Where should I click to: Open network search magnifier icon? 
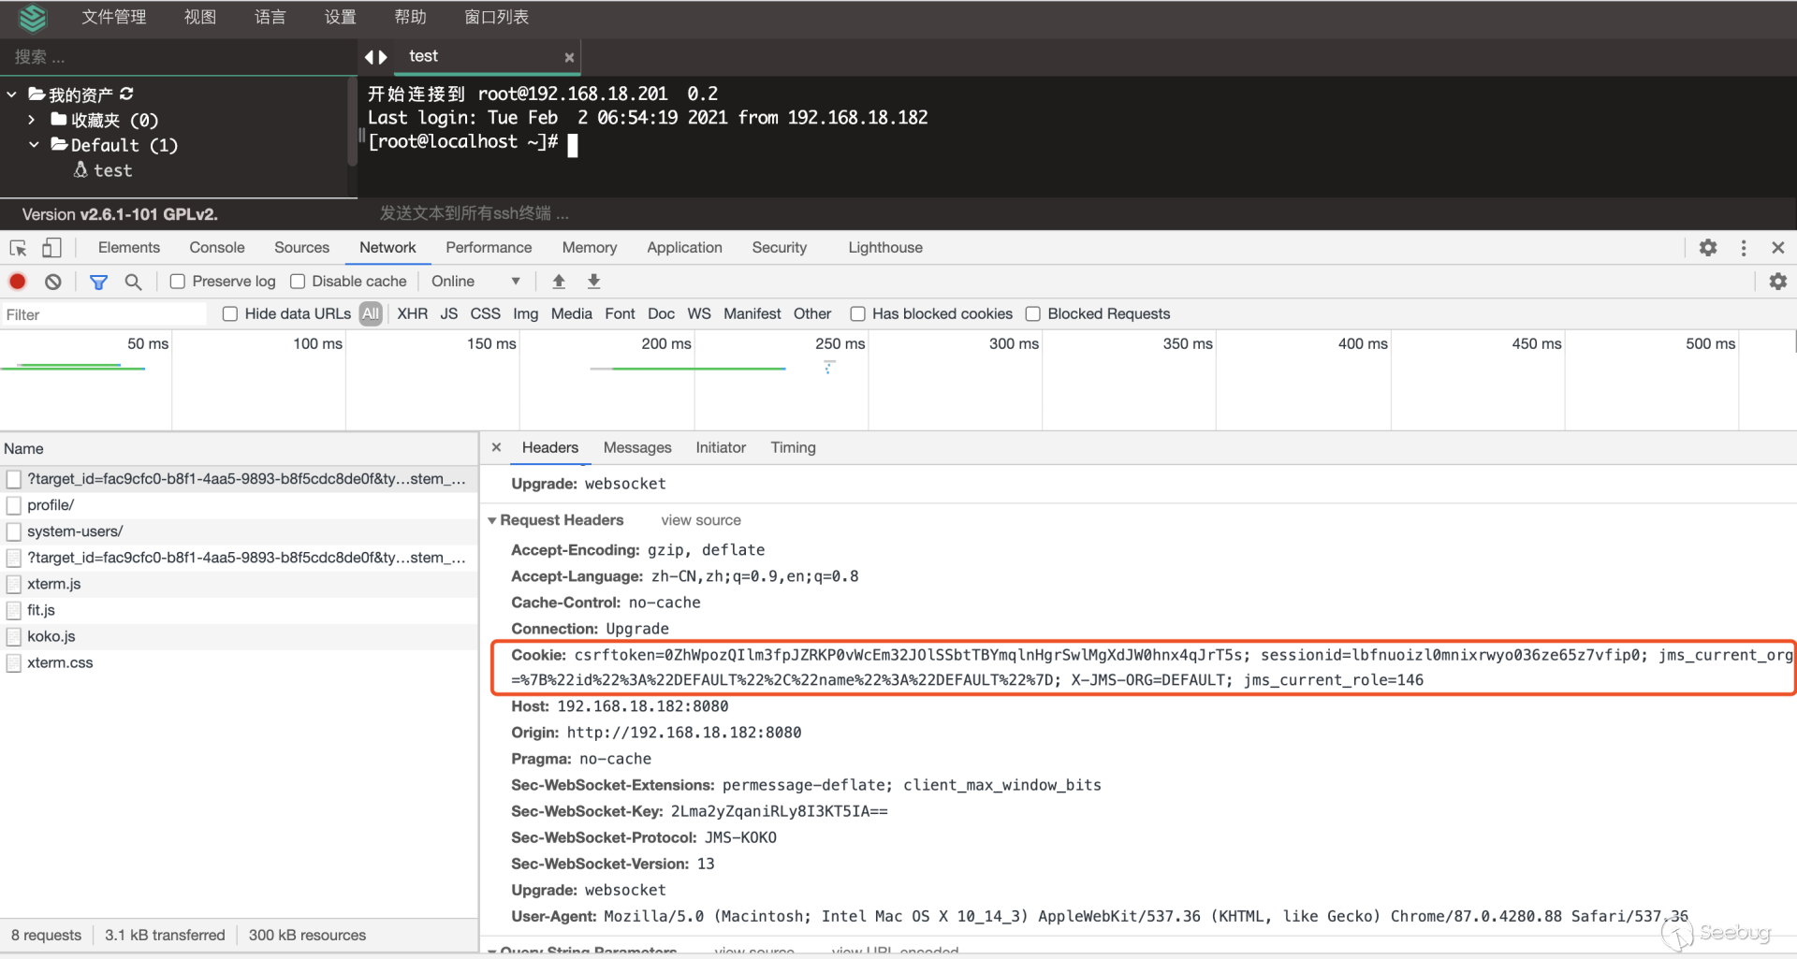(133, 282)
